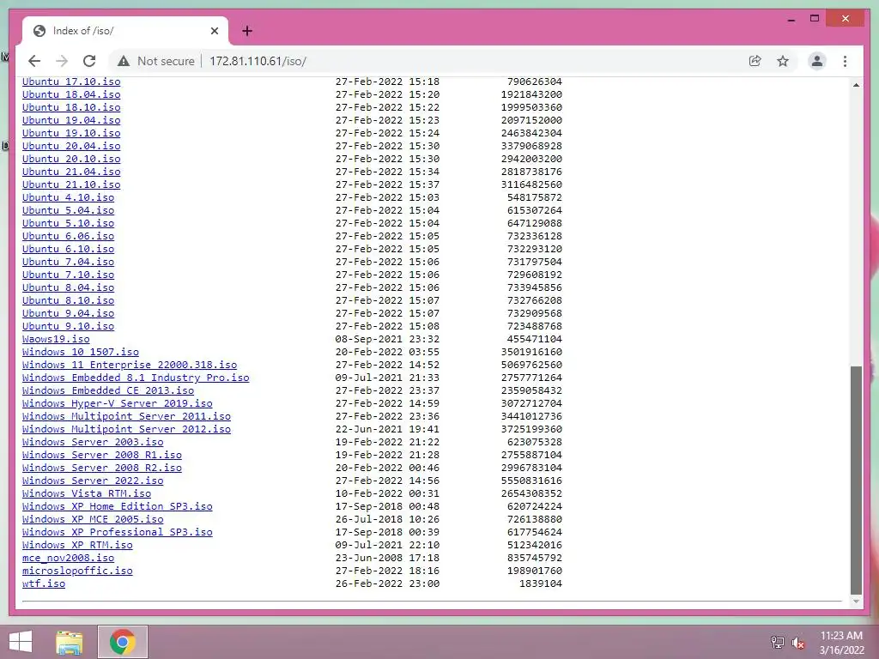Open the Ubuntu_6.06.iso link
879x659 pixels.
click(x=69, y=237)
